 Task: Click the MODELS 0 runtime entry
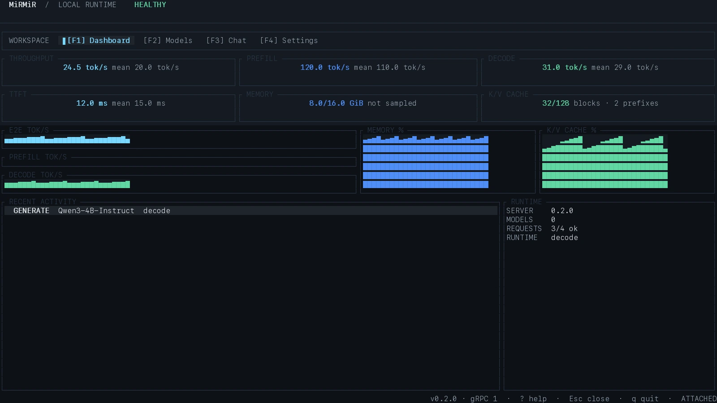(531, 219)
